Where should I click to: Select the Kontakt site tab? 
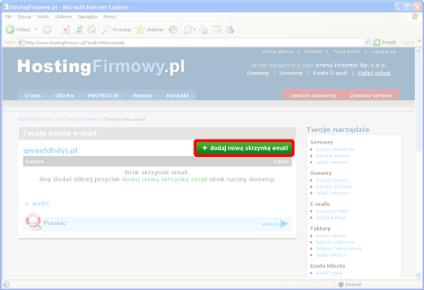coord(178,95)
